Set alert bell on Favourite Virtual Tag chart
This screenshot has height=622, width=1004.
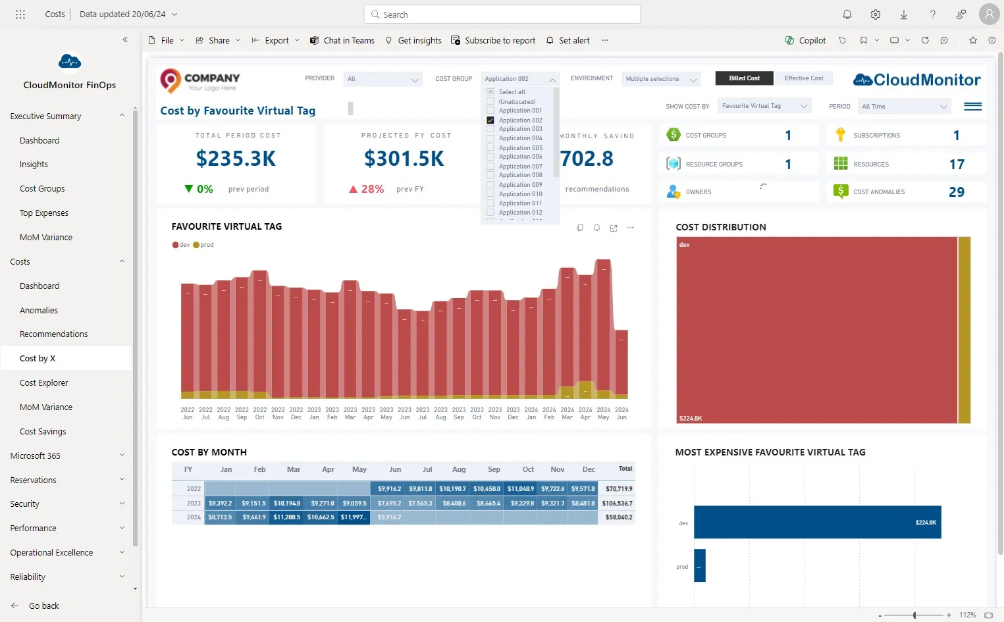[596, 228]
